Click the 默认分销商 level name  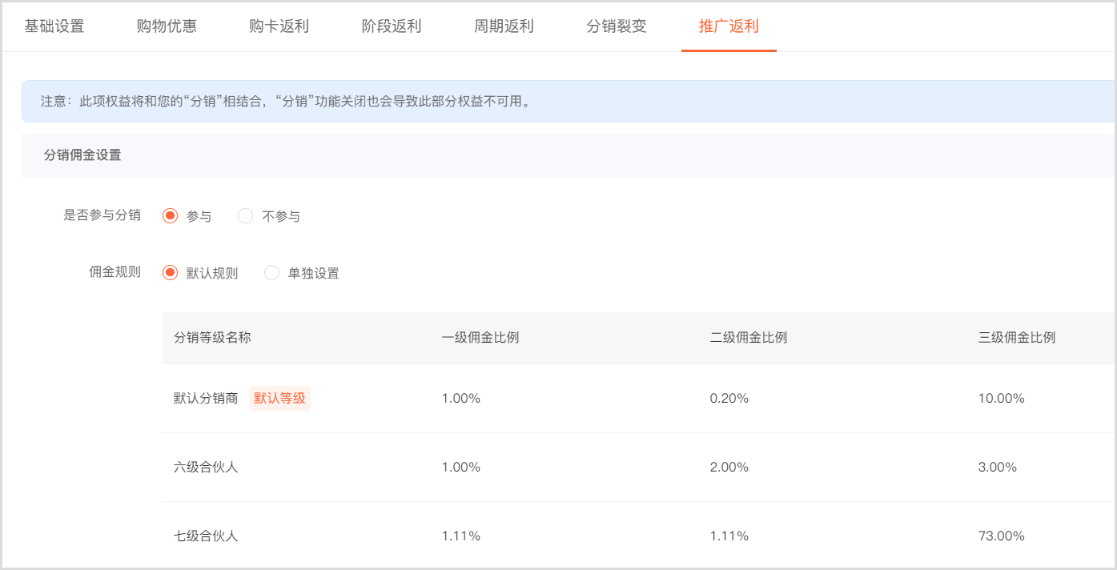click(206, 399)
